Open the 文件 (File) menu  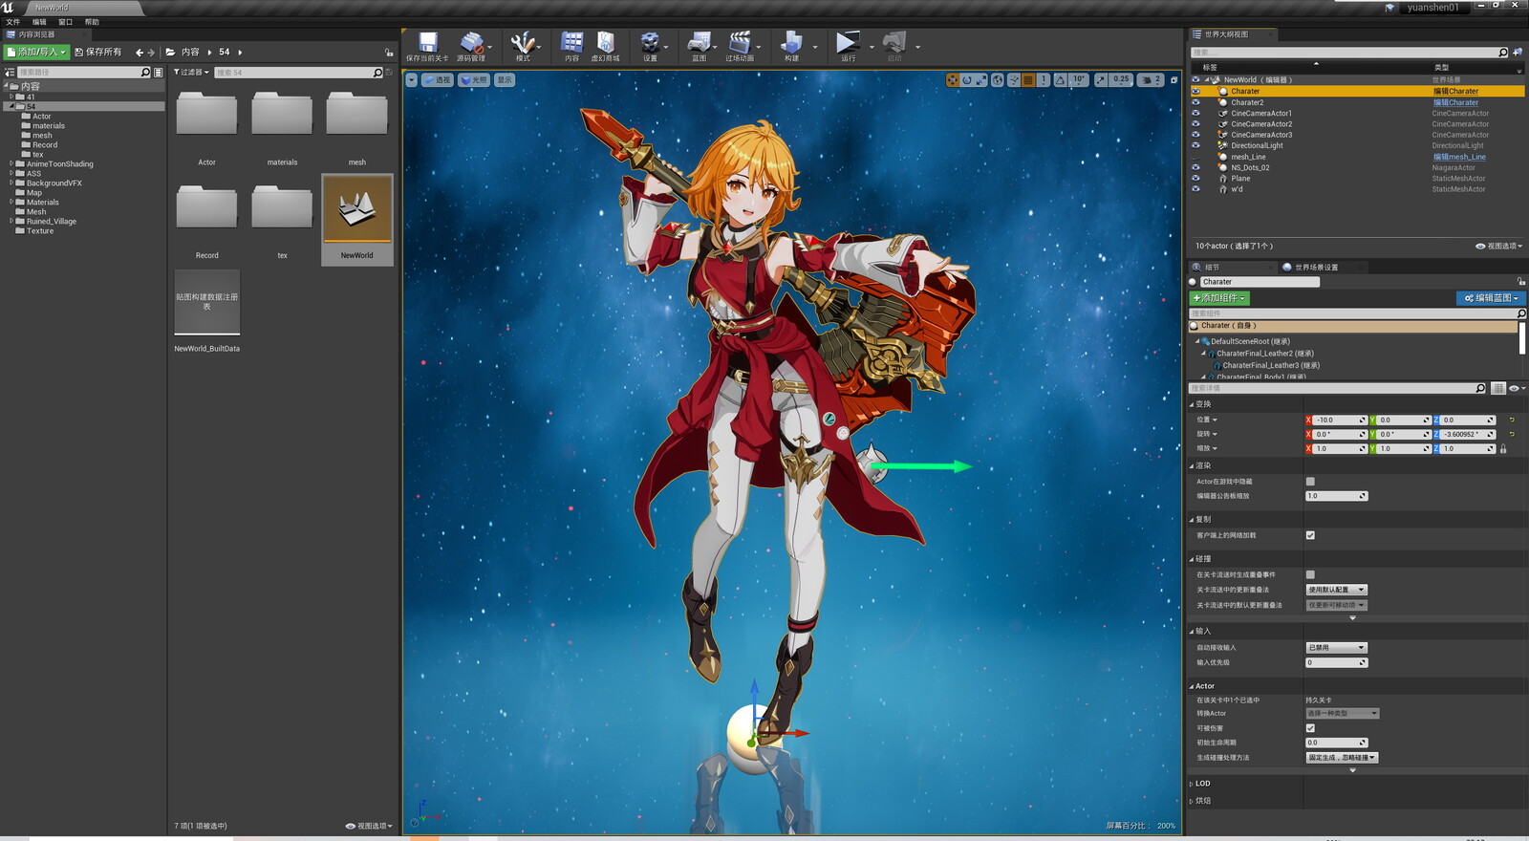13,22
